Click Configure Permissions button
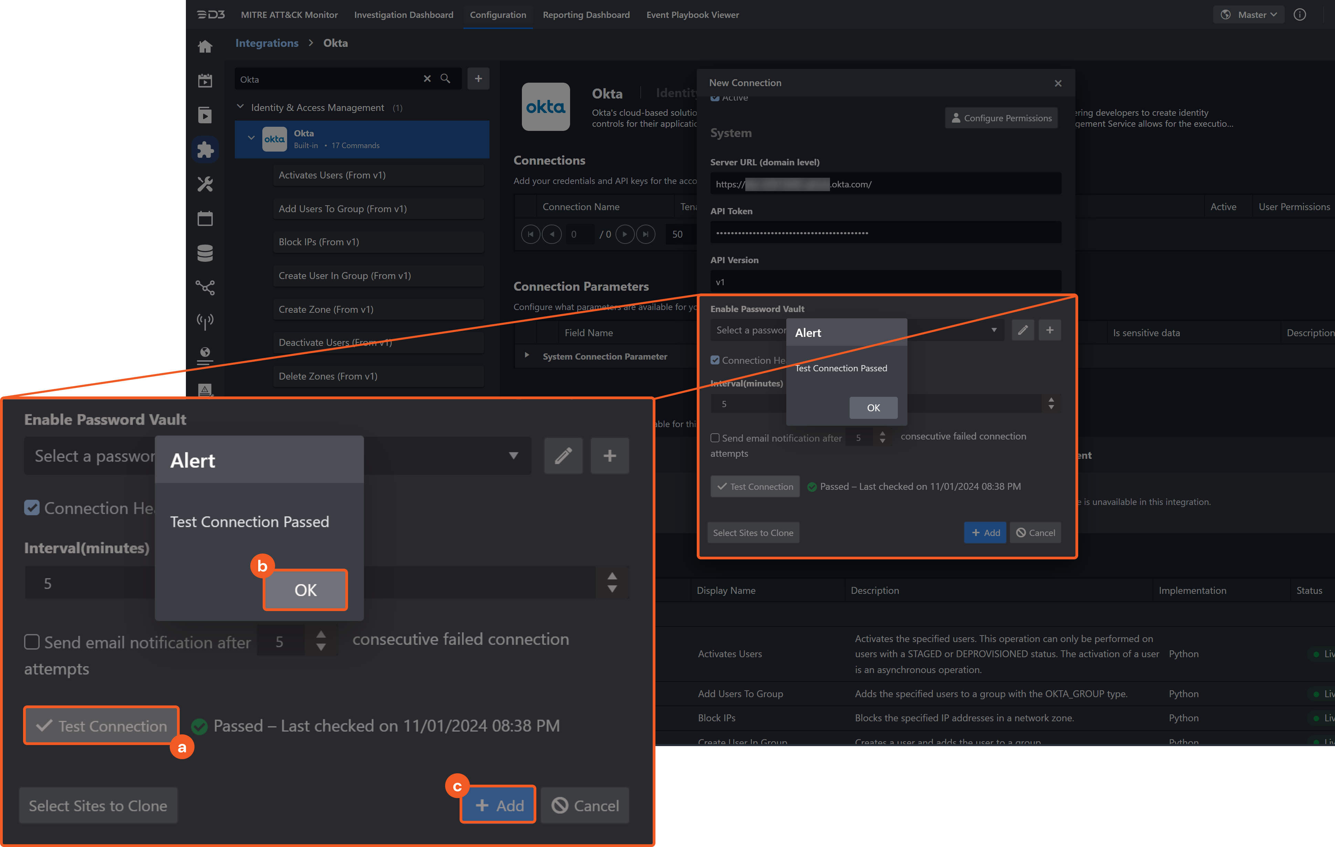 pyautogui.click(x=1001, y=118)
